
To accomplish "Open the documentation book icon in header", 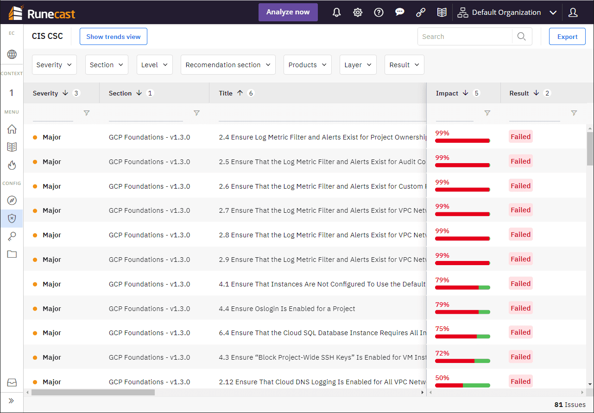I will coord(442,13).
